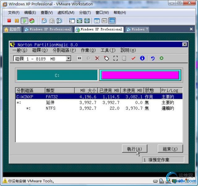
Task: Open PartitionMagic 一般(G) menu
Action: tap(20, 50)
